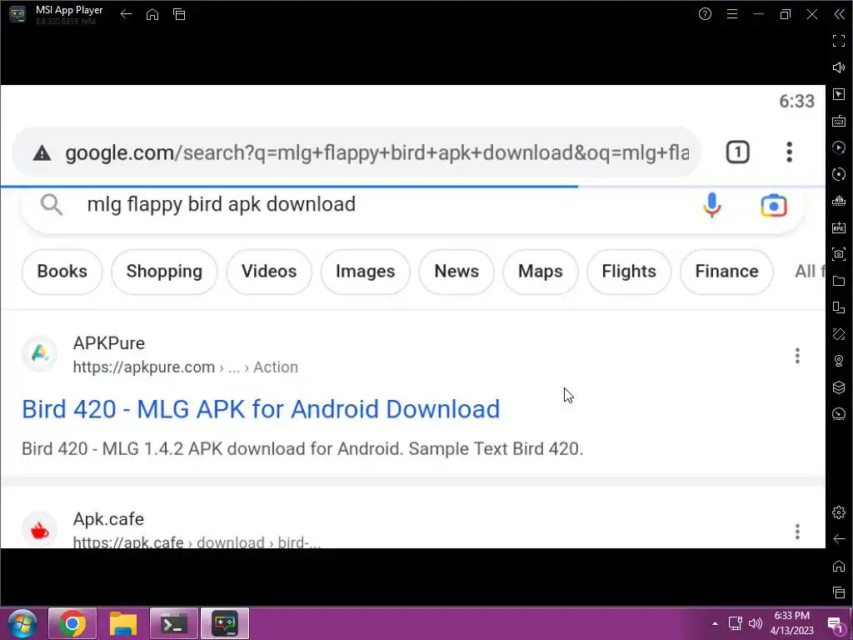Image resolution: width=853 pixels, height=640 pixels.
Task: Open Google Lens camera search
Action: 774,206
